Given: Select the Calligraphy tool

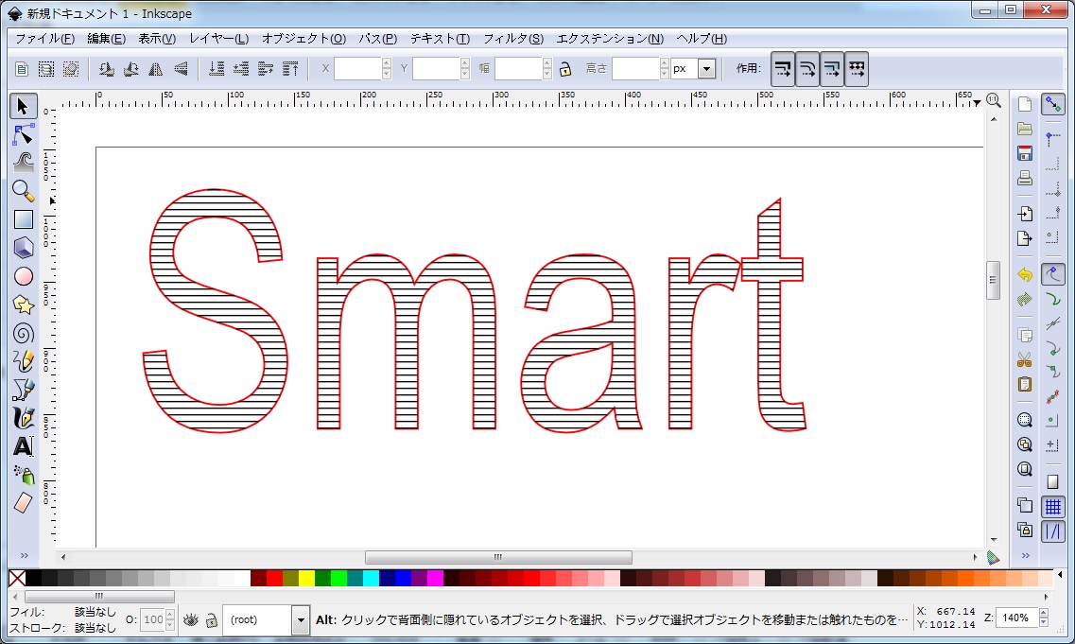Looking at the screenshot, I should pos(23,418).
